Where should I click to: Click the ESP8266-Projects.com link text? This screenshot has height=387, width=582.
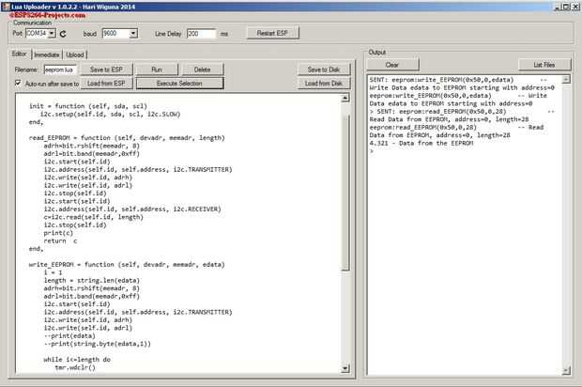[x=48, y=15]
